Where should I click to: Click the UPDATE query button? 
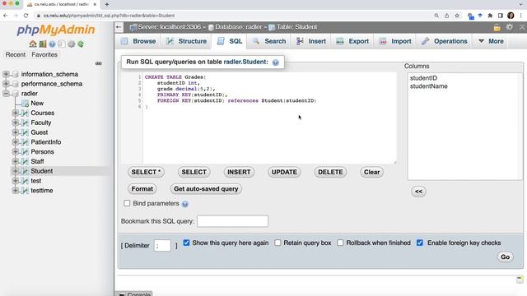pyautogui.click(x=284, y=172)
